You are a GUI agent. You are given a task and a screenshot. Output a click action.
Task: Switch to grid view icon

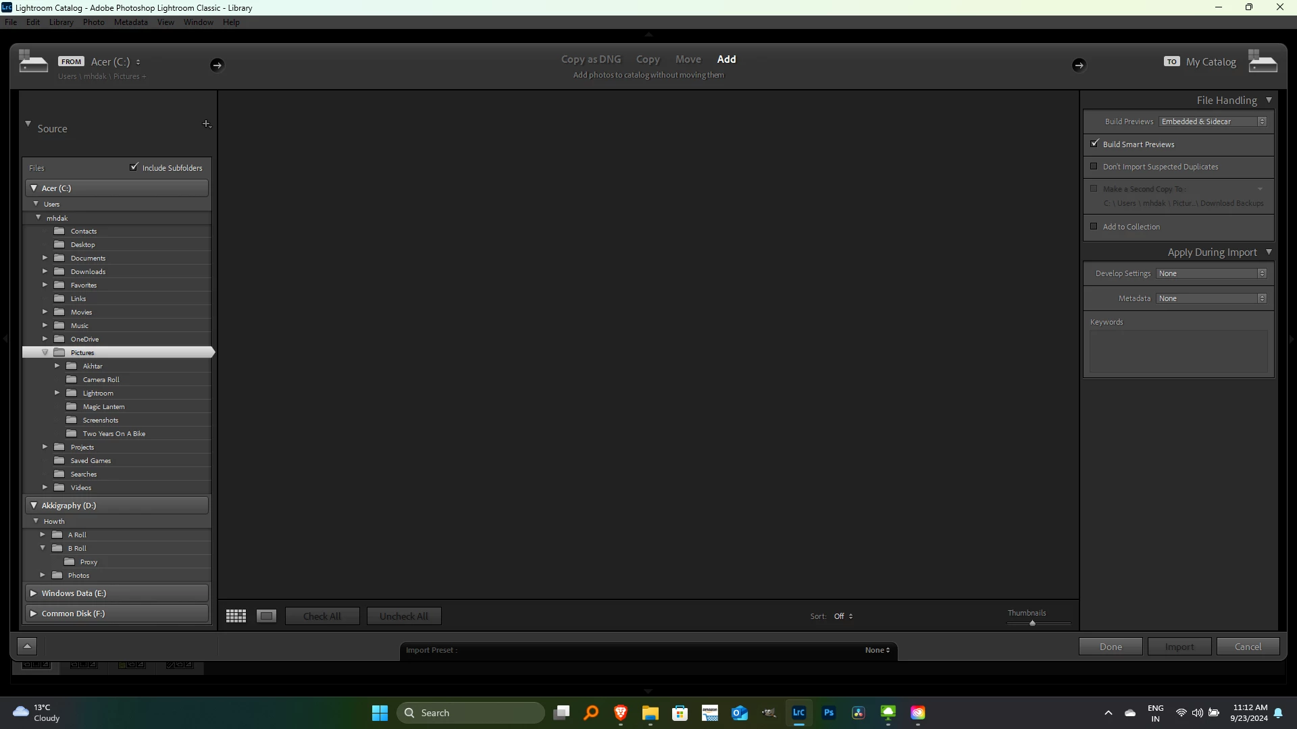(x=236, y=616)
